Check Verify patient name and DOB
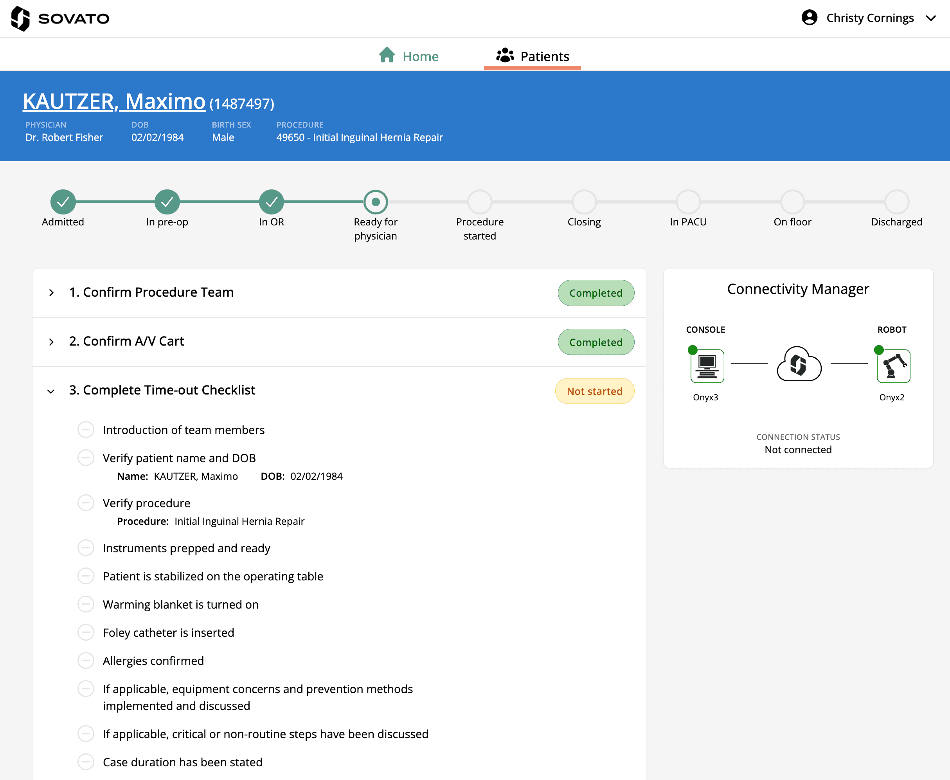The image size is (950, 780). (x=86, y=458)
